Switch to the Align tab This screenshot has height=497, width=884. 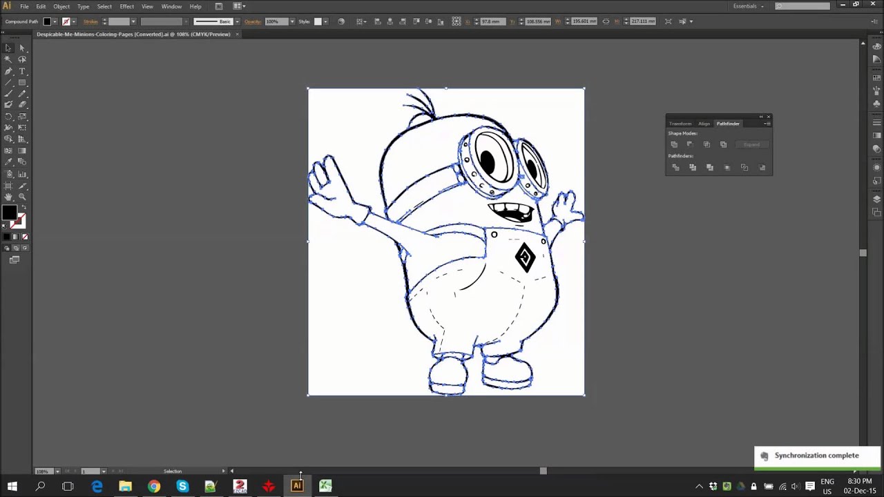click(704, 124)
